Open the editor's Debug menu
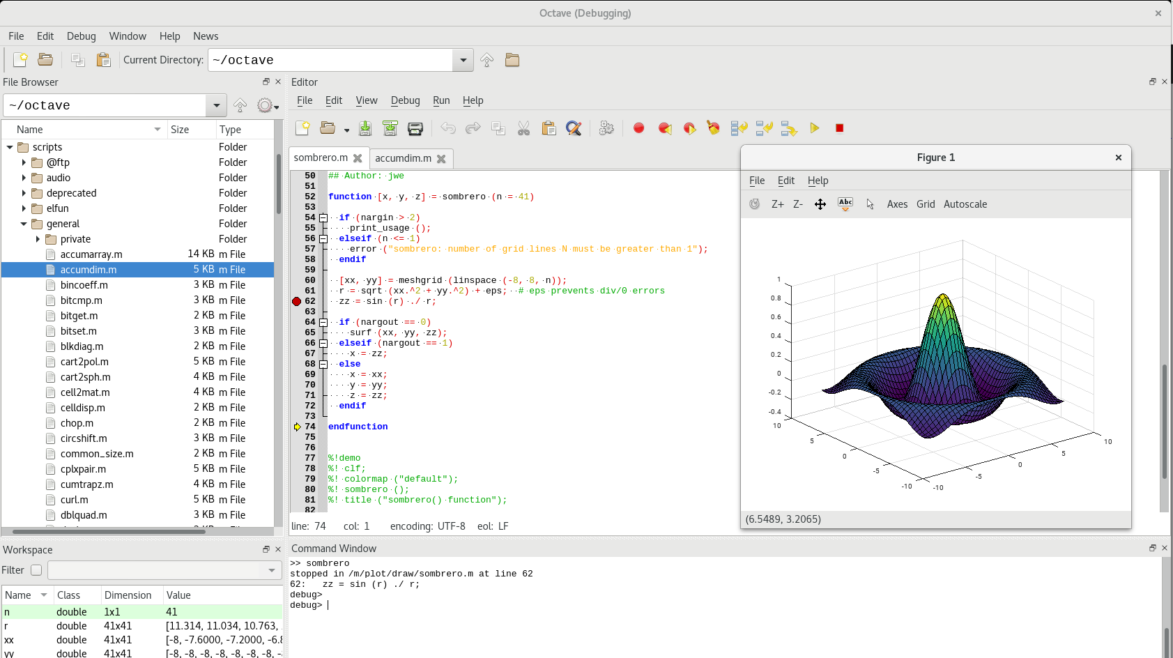Viewport: 1173px width, 658px height. click(x=405, y=100)
